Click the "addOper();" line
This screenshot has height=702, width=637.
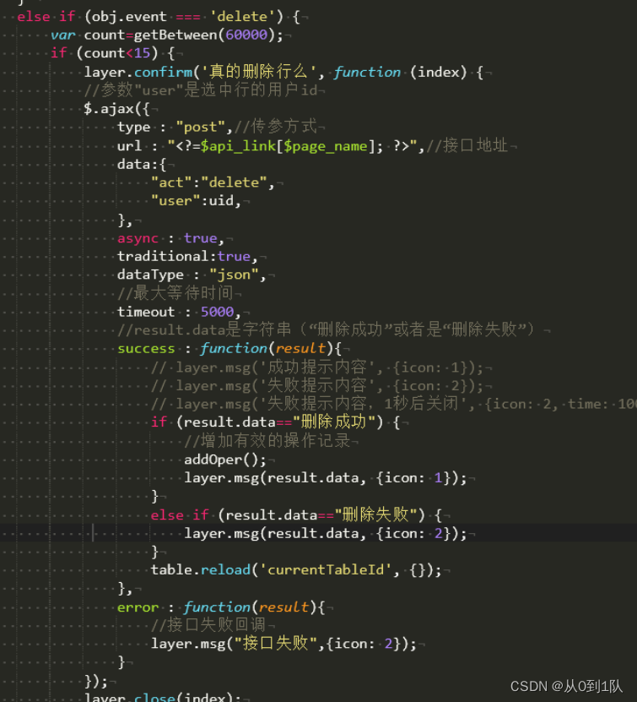click(x=225, y=460)
